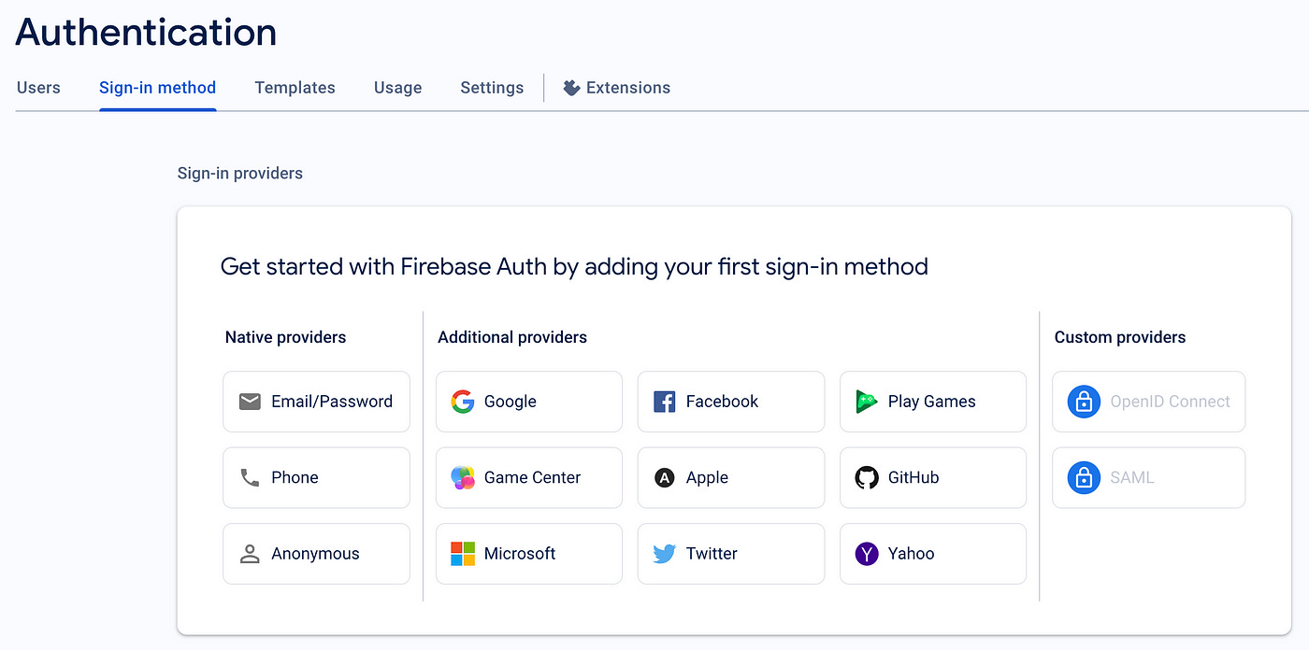Select the Phone handset icon

[250, 477]
